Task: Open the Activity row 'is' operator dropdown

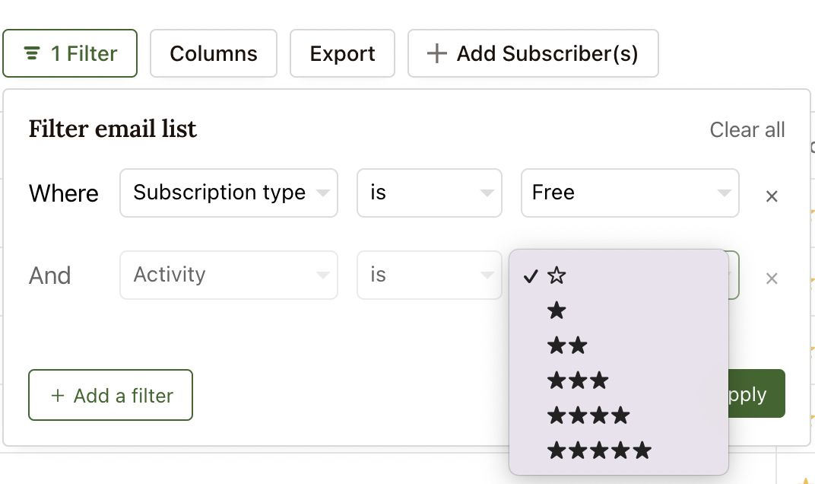Action: tap(430, 275)
